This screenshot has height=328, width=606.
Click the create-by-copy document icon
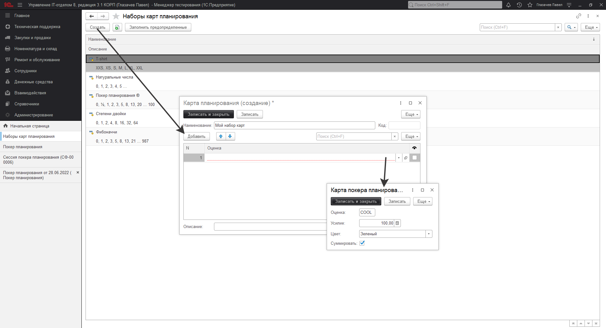[x=117, y=27]
